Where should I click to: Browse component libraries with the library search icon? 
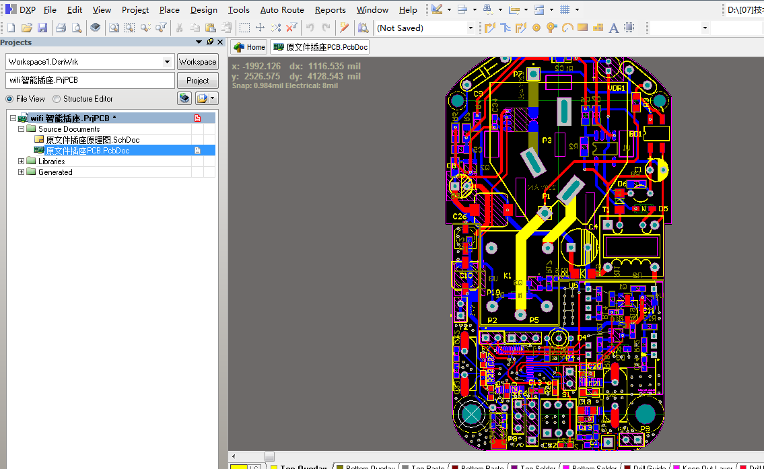point(363,28)
